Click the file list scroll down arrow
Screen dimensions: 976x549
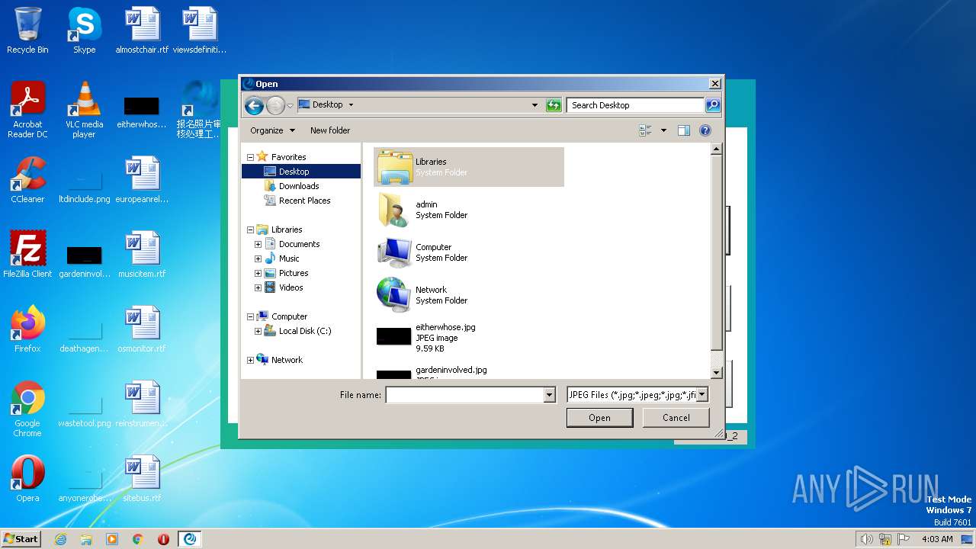point(716,373)
